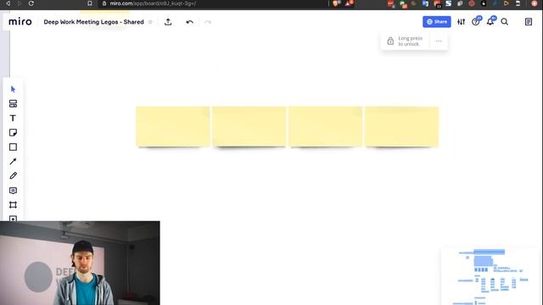Undo the last action
The width and height of the screenshot is (543, 305).
(x=189, y=22)
